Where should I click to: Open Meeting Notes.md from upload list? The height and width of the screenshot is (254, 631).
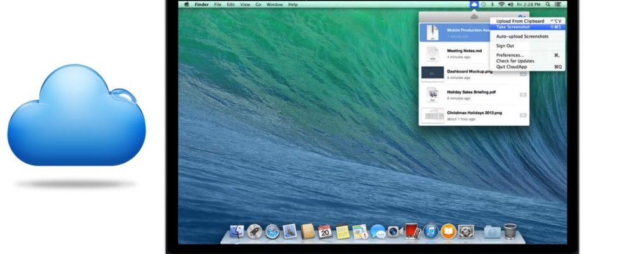tap(465, 51)
